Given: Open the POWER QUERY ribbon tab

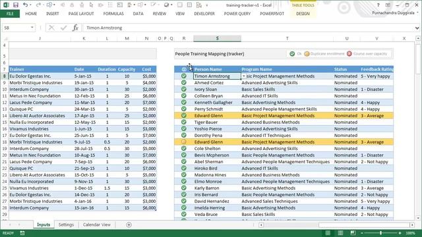Looking at the screenshot, I should (237, 13).
